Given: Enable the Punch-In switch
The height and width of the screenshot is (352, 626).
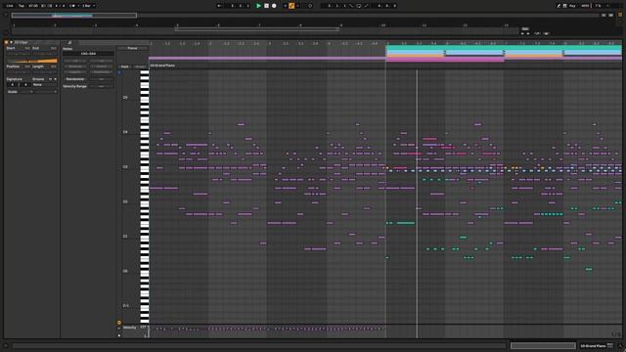Looking at the screenshot, I should [x=351, y=6].
